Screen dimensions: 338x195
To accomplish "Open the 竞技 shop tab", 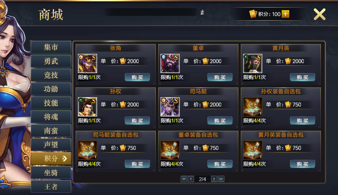I will 51,75.
